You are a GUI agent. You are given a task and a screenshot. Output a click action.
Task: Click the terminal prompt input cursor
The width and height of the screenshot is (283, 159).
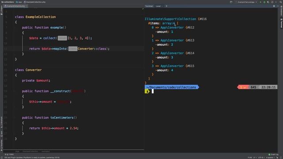[x=153, y=91]
